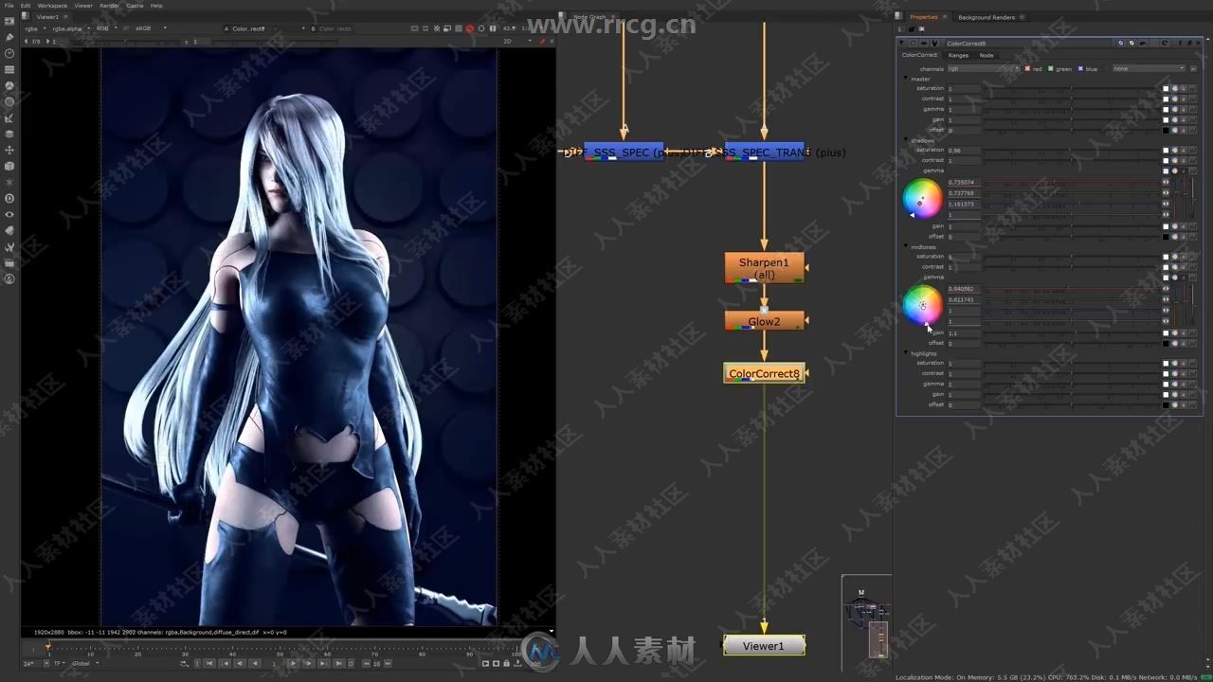This screenshot has width=1213, height=682.
Task: Click the shadows saturation slider
Action: tap(1071, 151)
